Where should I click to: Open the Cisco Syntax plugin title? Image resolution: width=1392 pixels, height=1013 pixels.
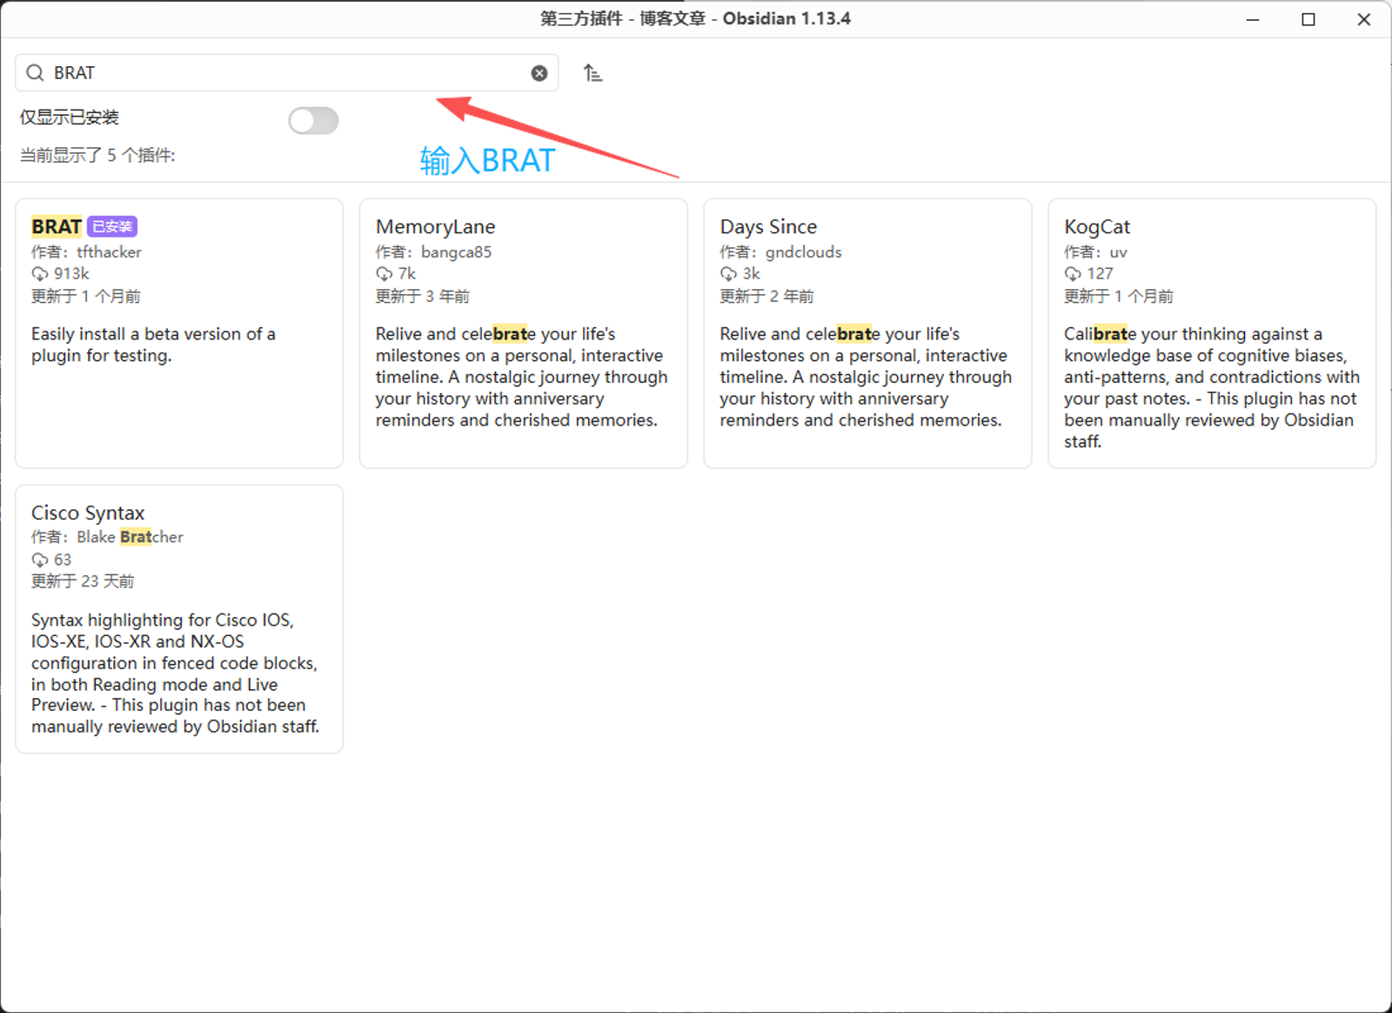coord(88,513)
